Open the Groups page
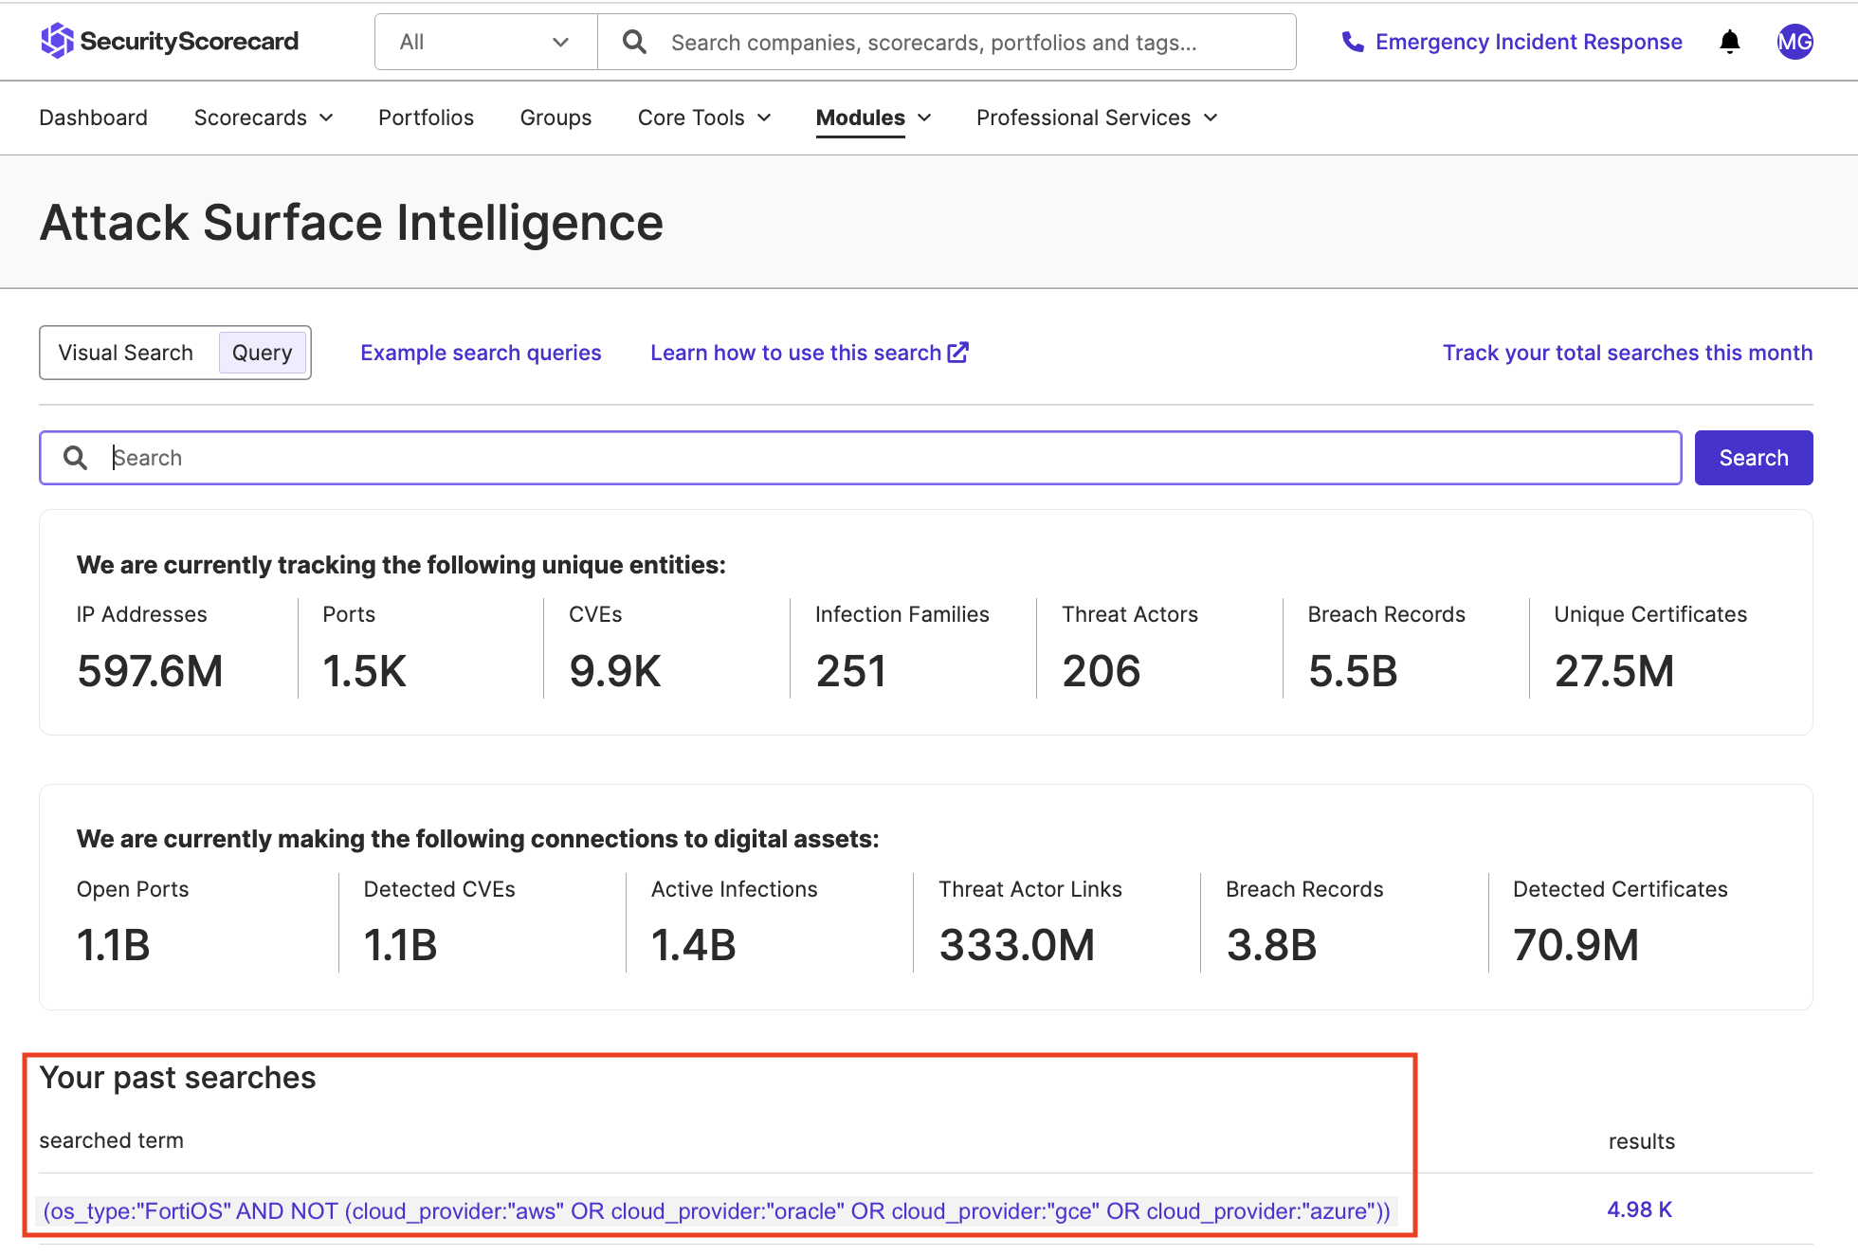The image size is (1858, 1255). click(556, 118)
